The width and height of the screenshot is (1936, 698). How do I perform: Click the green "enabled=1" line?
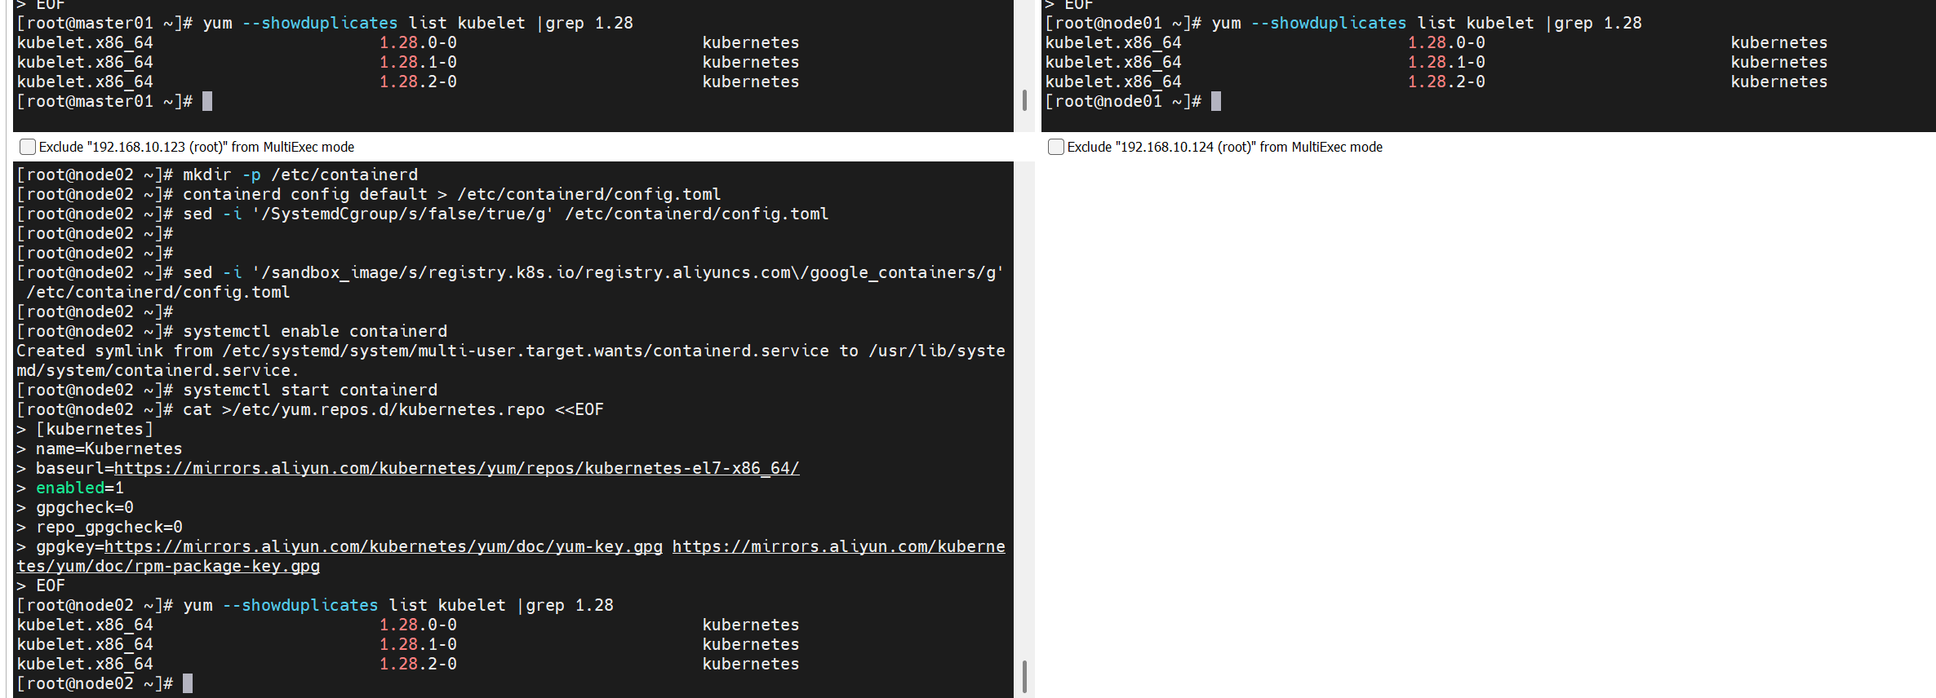coord(80,488)
